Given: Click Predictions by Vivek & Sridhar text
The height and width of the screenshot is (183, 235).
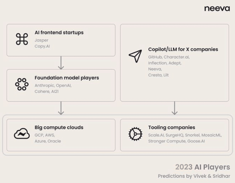Looking at the screenshot, I should click(x=194, y=176).
